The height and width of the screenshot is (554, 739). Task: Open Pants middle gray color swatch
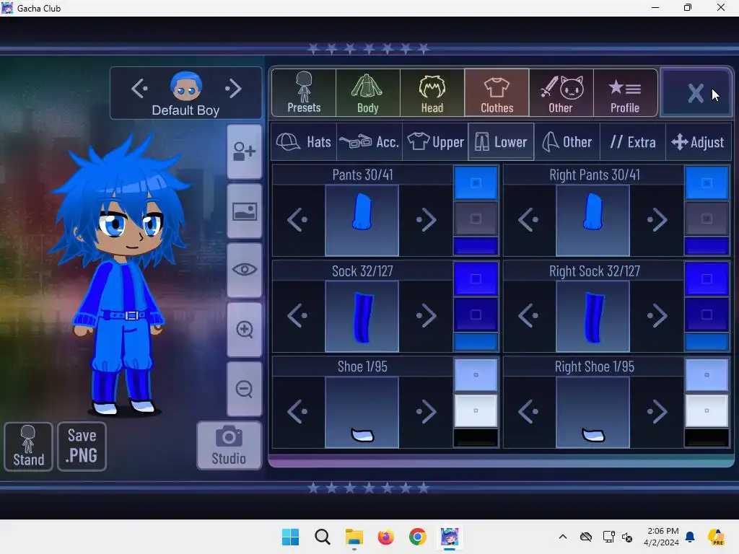point(476,219)
